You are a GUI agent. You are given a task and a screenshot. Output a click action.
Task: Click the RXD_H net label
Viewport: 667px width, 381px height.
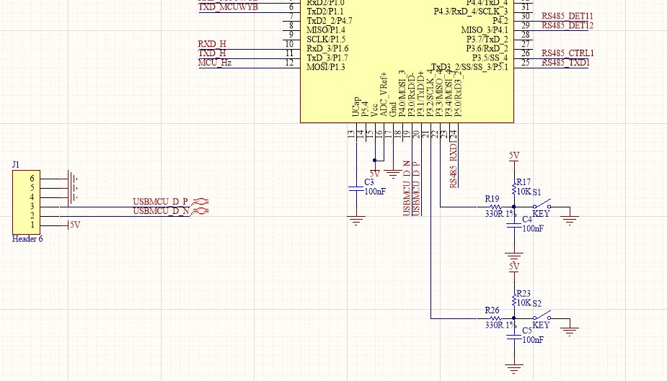[x=212, y=45]
